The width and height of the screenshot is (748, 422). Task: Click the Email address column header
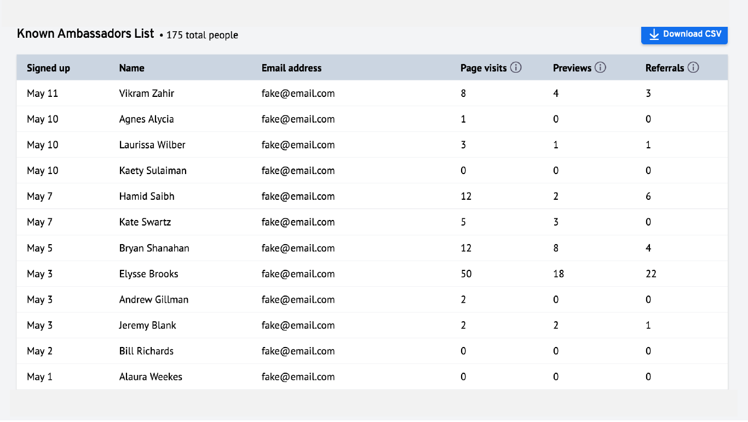coord(291,68)
